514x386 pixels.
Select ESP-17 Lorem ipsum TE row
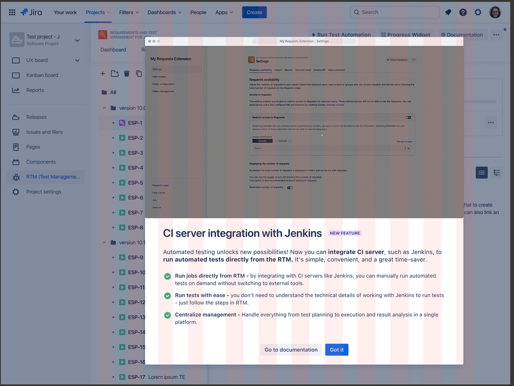coord(153,377)
